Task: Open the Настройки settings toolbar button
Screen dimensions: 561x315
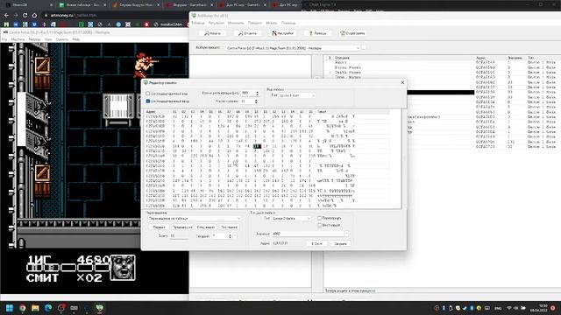Action: (x=282, y=33)
